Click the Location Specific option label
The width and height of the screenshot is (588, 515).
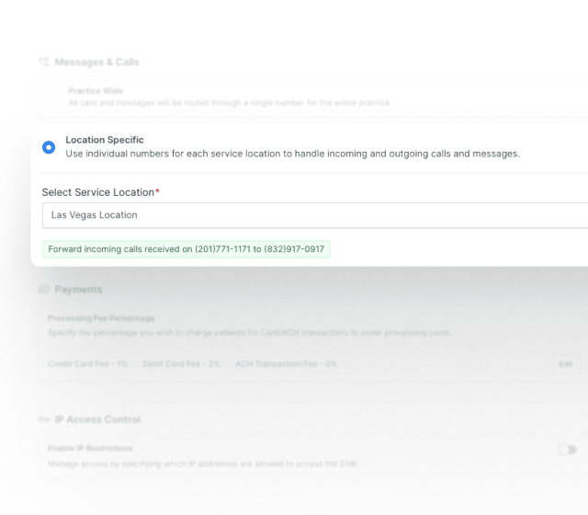point(105,140)
